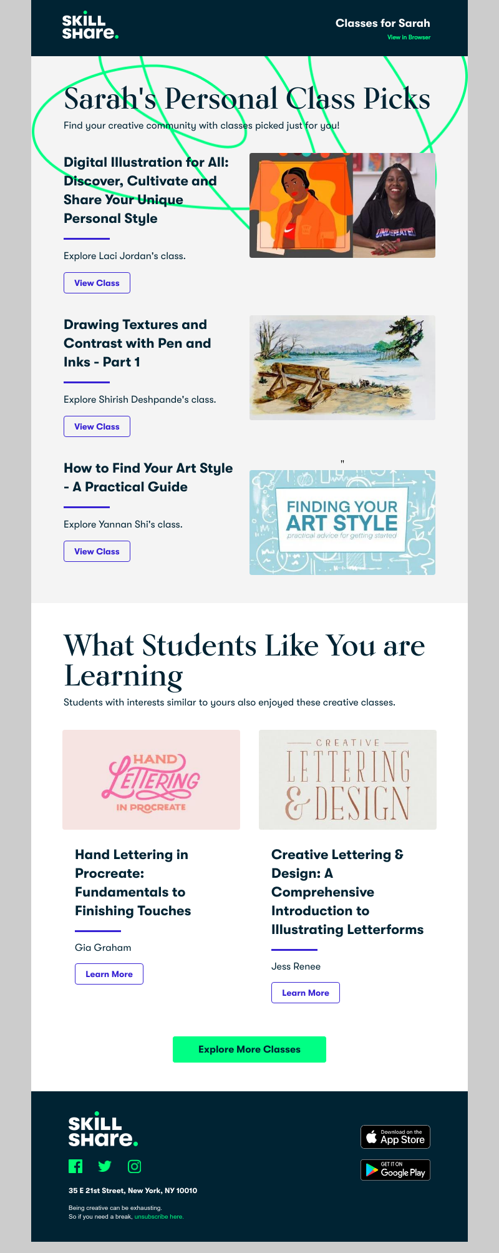Click the Explore More Classes button

pos(249,1049)
